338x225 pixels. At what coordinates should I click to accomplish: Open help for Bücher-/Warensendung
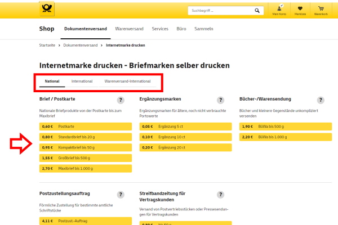(x=321, y=100)
